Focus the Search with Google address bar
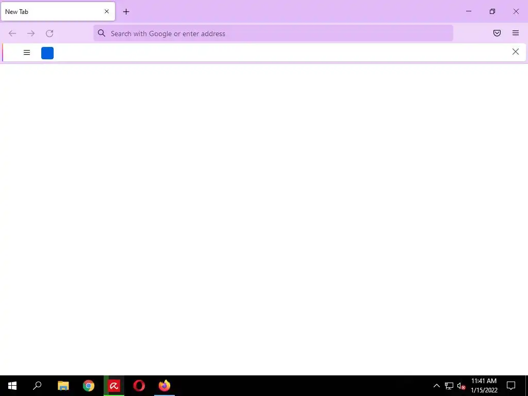528x396 pixels. (x=273, y=34)
